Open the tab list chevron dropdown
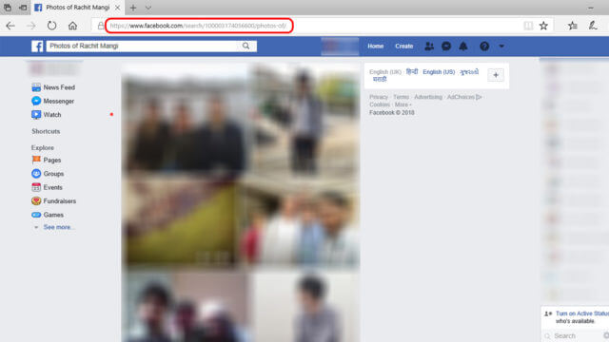 point(148,8)
